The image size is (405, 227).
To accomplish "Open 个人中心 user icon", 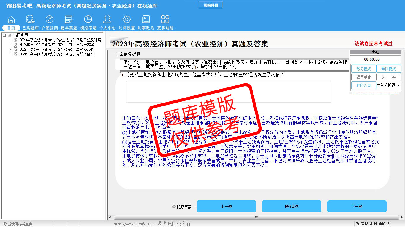I will 107,20.
